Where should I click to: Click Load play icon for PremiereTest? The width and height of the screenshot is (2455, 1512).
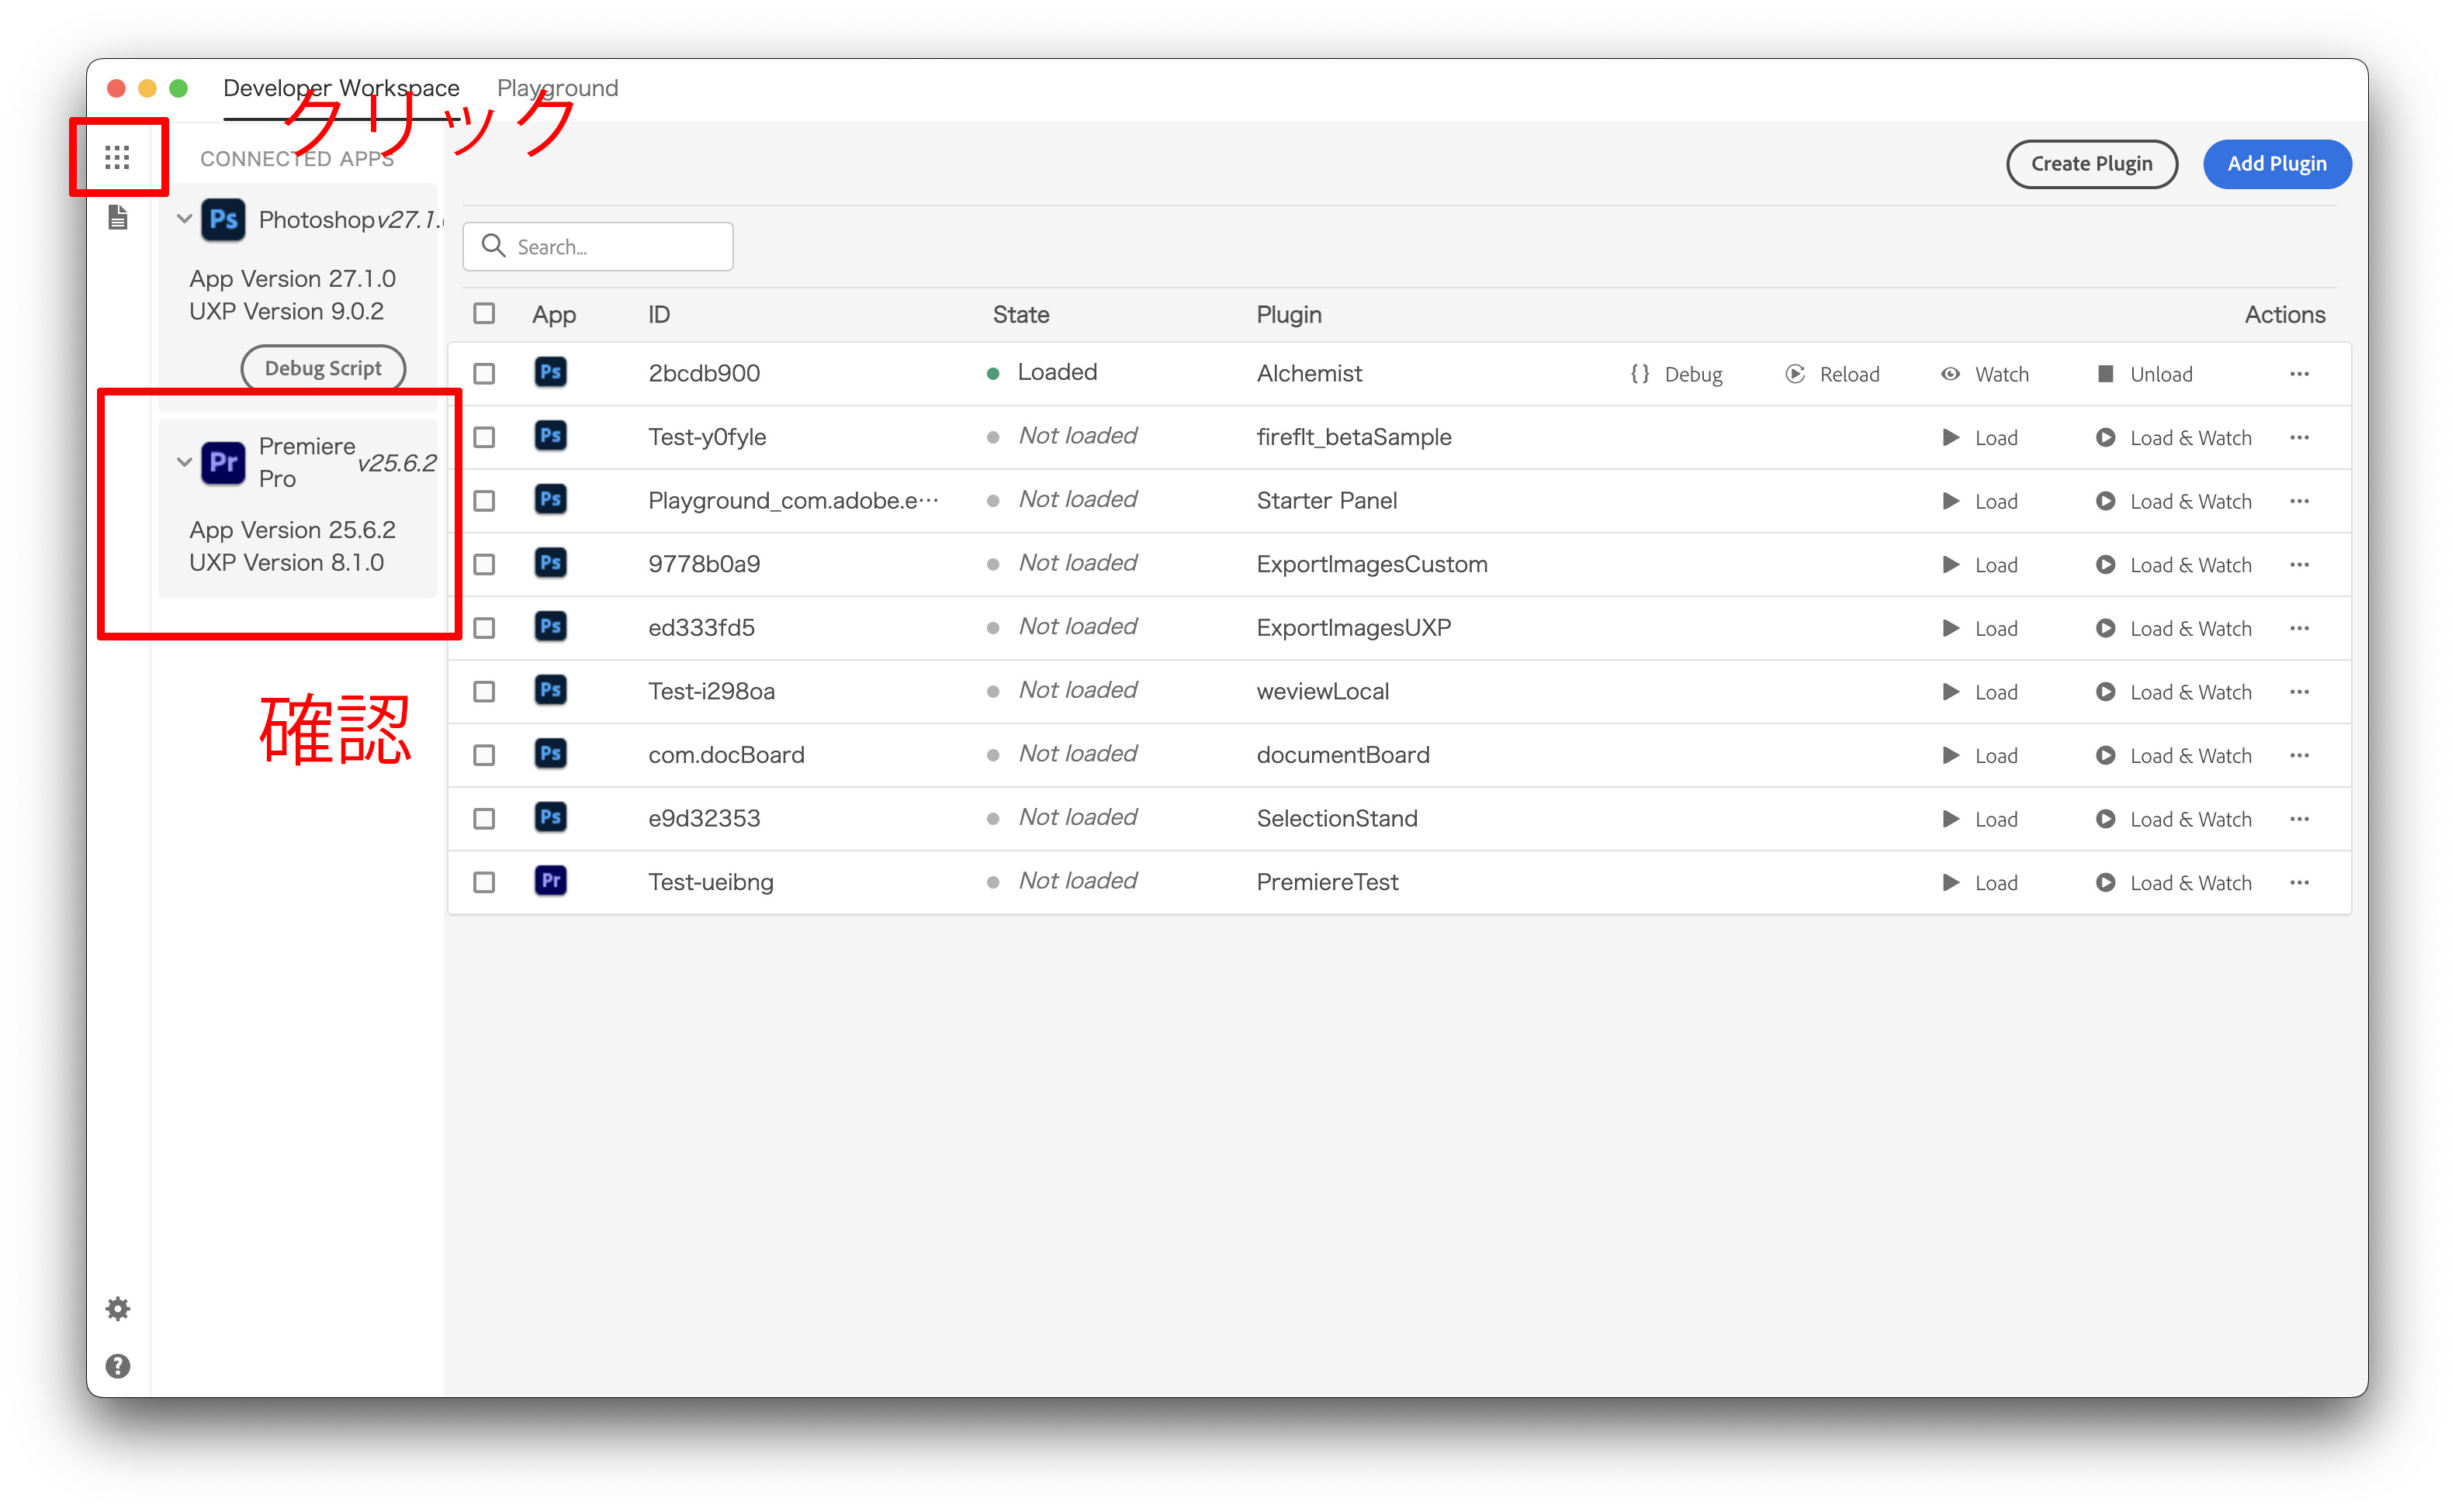pyautogui.click(x=1951, y=883)
